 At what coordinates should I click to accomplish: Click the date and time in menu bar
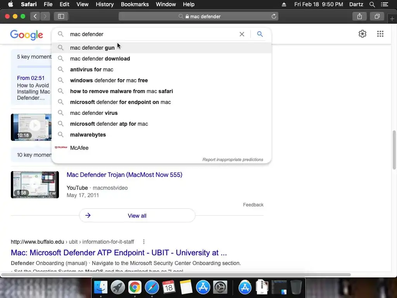pyautogui.click(x=319, y=4)
